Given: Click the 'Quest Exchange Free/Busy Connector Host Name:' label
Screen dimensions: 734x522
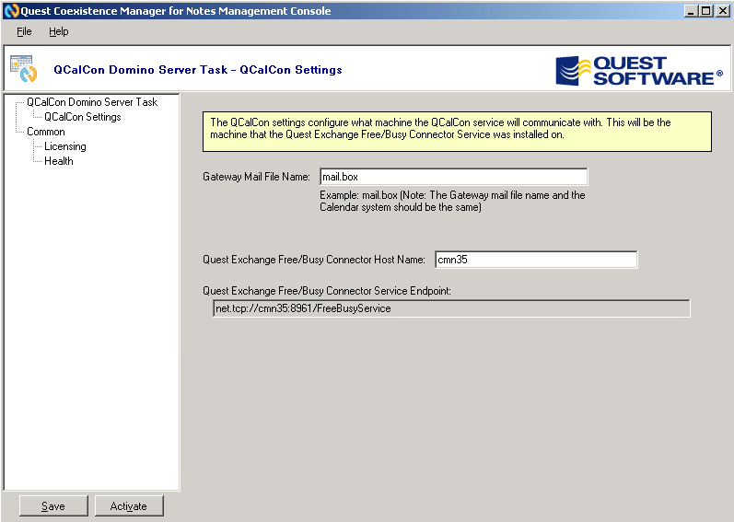Looking at the screenshot, I should click(314, 260).
